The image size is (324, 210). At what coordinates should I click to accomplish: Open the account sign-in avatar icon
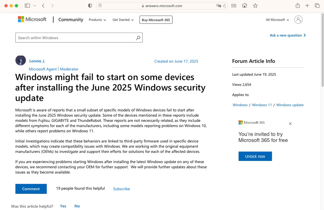click(x=298, y=20)
